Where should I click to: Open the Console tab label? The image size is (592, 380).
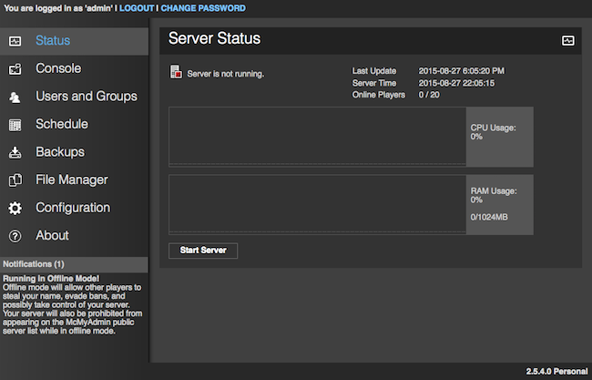58,68
